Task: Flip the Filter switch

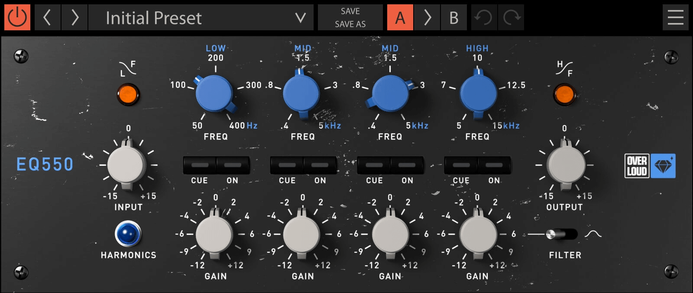Action: [562, 234]
